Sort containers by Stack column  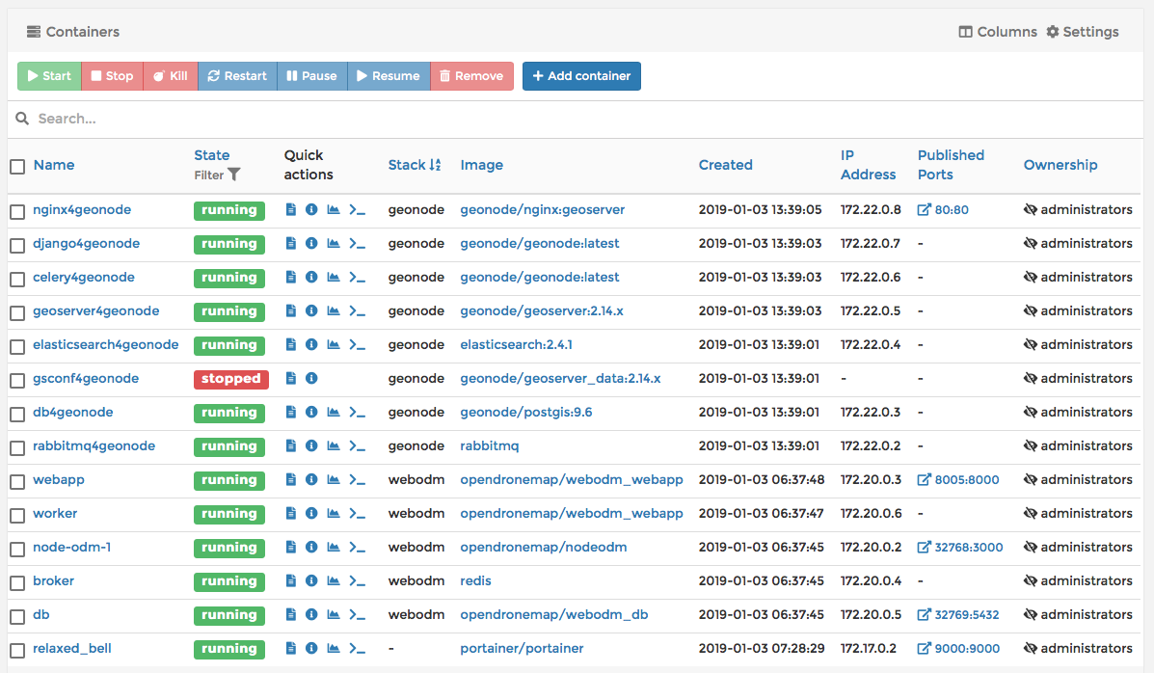point(415,165)
